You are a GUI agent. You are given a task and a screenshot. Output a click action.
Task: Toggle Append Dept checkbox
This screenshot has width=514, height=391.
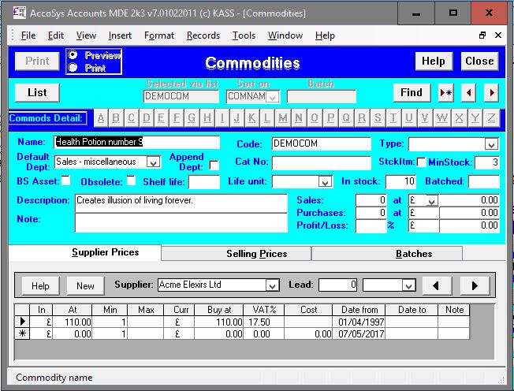(214, 165)
